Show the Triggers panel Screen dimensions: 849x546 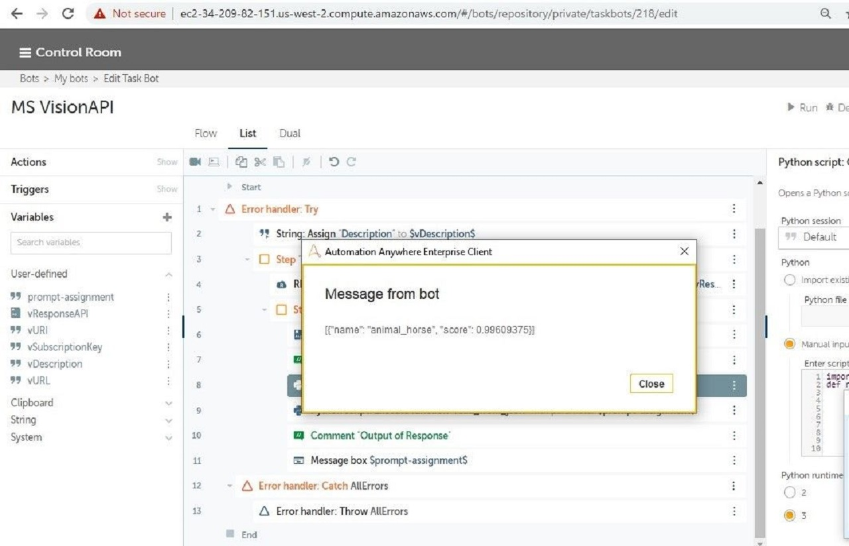[x=167, y=190]
